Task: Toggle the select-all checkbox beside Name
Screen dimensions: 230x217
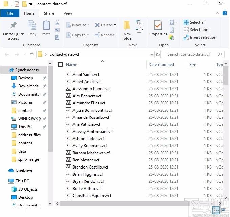Action: coord(60,65)
